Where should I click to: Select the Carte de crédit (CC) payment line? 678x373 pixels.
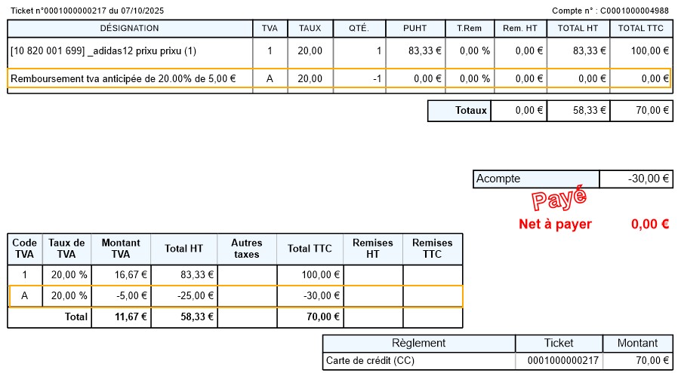coord(418,361)
